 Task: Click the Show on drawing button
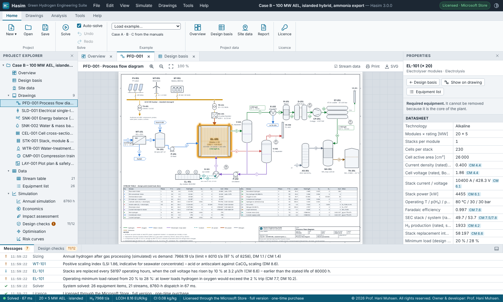pos(463,82)
